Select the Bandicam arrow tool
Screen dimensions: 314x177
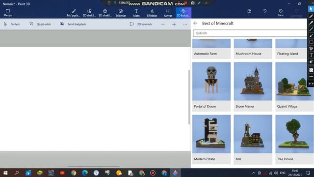coord(311,36)
